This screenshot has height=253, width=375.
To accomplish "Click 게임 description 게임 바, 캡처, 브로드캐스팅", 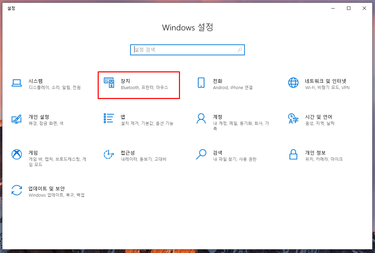I will (x=57, y=162).
